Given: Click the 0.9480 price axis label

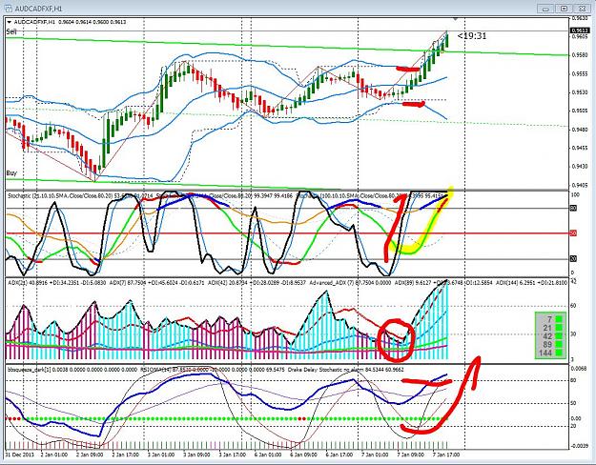Looking at the screenshot, I should click(x=579, y=130).
